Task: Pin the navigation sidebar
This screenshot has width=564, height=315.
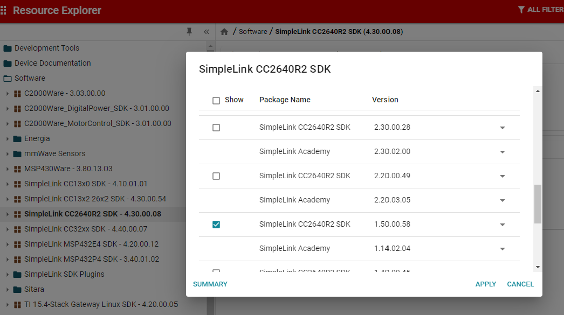Action: tap(189, 32)
